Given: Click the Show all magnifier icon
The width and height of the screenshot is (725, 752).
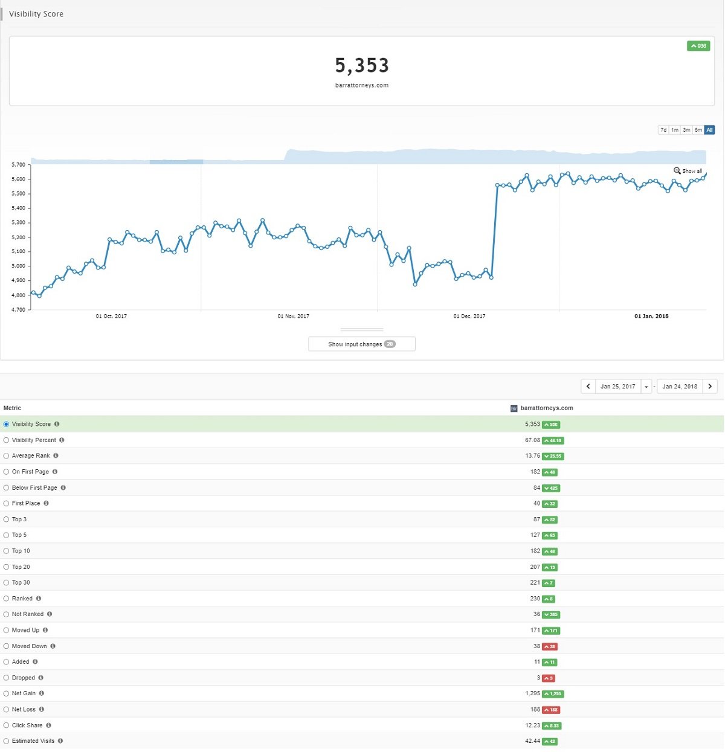Looking at the screenshot, I should click(677, 171).
